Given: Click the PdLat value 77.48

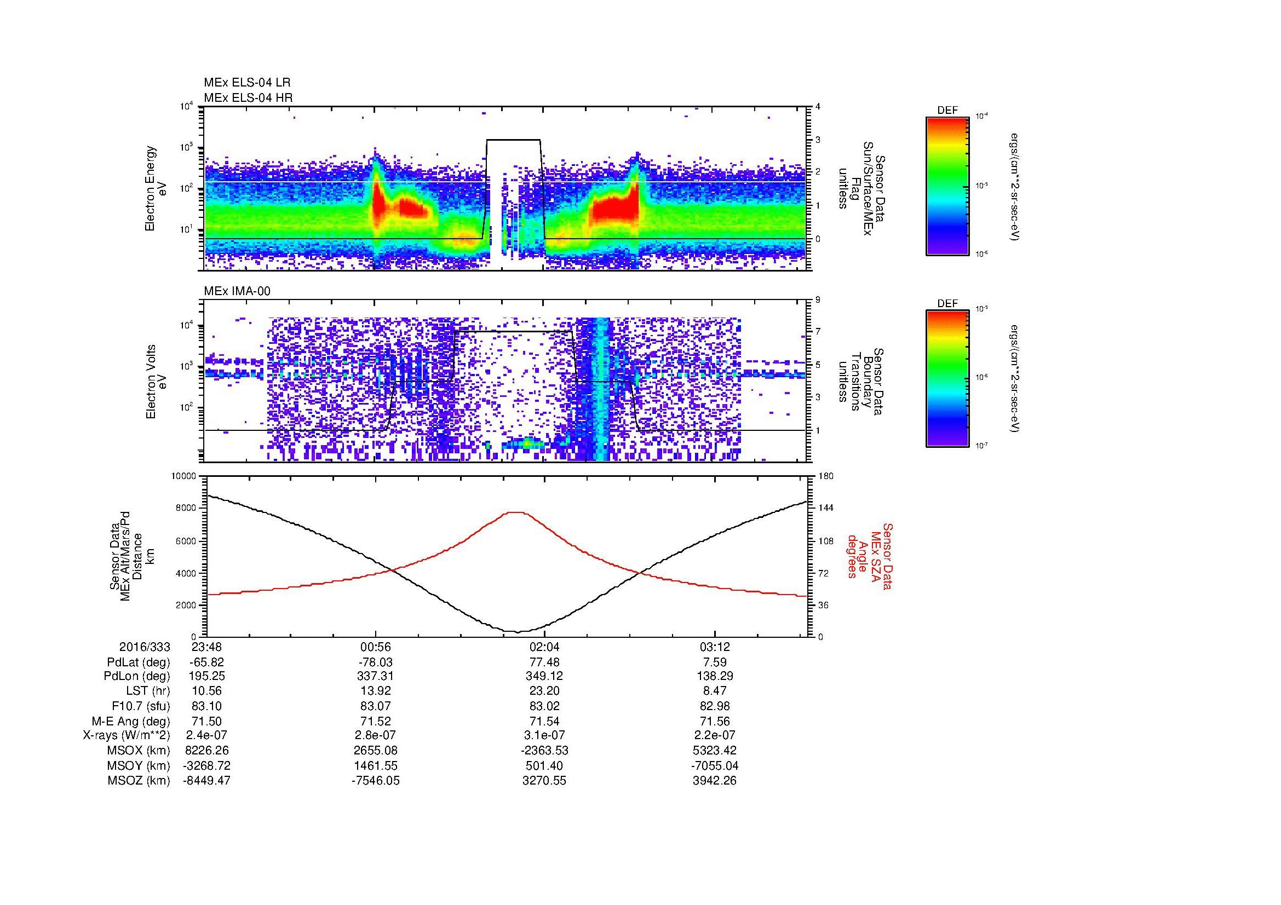Looking at the screenshot, I should [544, 662].
